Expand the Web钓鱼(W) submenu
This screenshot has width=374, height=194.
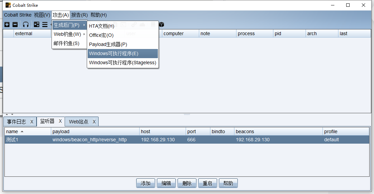click(x=69, y=34)
